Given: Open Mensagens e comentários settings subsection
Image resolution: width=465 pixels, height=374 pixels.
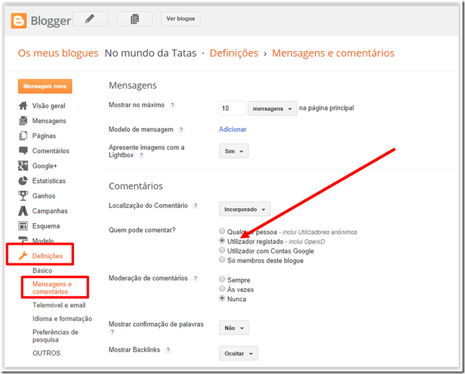Looking at the screenshot, I should coord(52,288).
